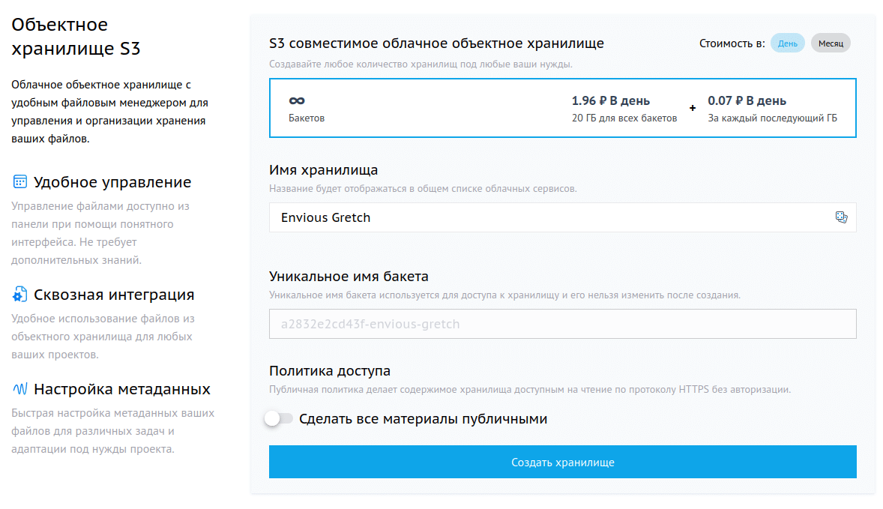Click the "Сквозная интеграция" heading
Viewport: 883px width, 509px height.
[x=114, y=295]
